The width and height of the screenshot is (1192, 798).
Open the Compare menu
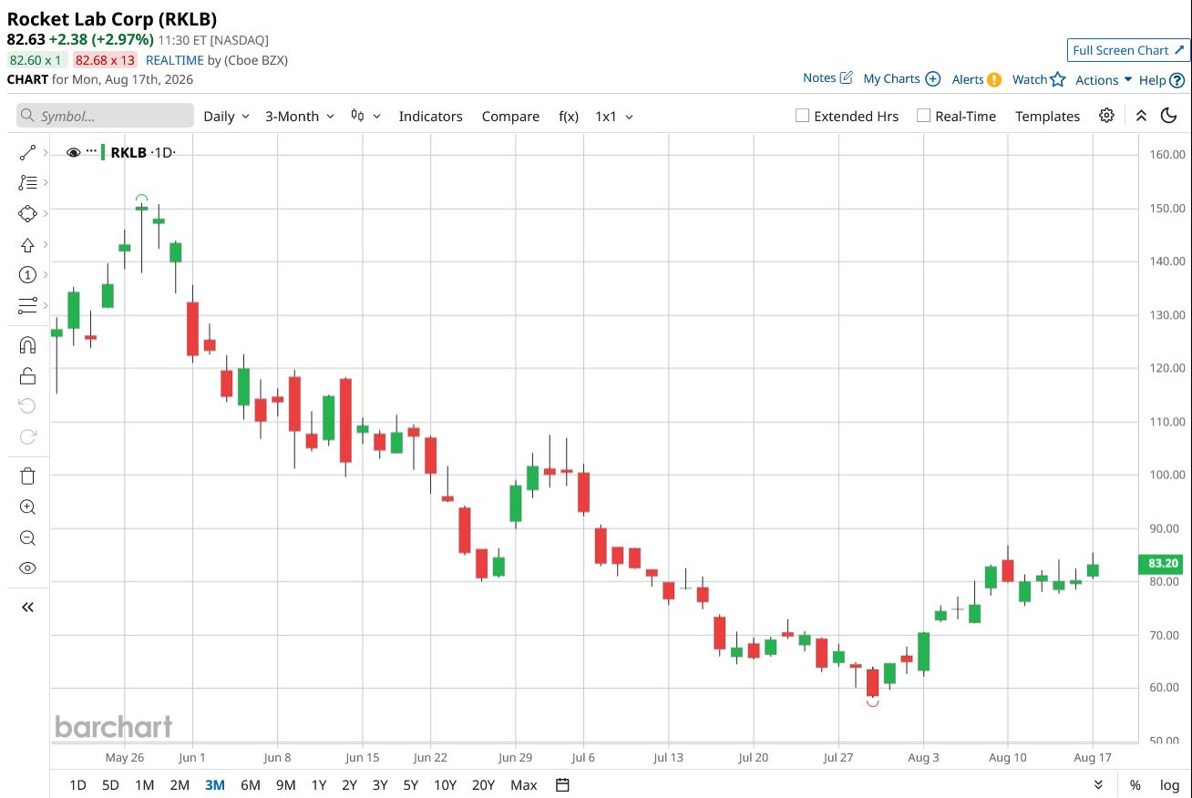510,116
